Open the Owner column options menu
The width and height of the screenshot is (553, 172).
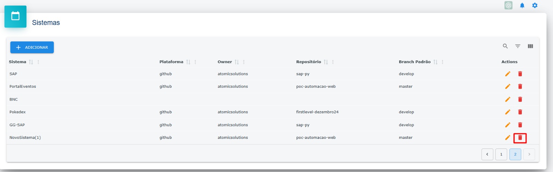244,62
